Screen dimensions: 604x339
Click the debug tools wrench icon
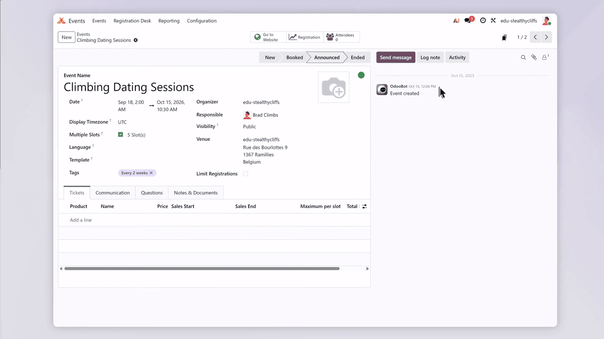coord(493,21)
